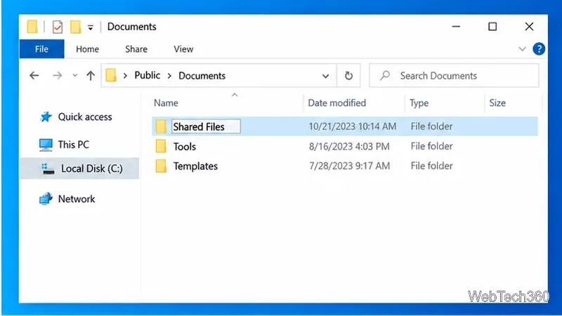The height and width of the screenshot is (316, 562).
Task: Expand the ribbon with the chevron
Action: click(522, 49)
